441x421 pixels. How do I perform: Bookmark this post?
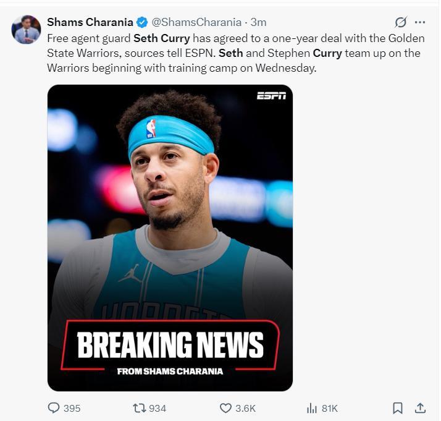398,408
